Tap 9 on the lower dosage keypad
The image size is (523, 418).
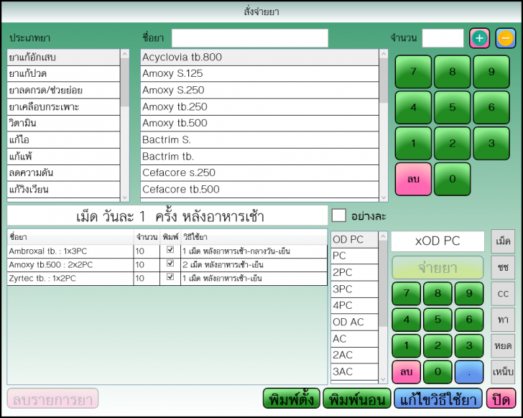point(469,293)
